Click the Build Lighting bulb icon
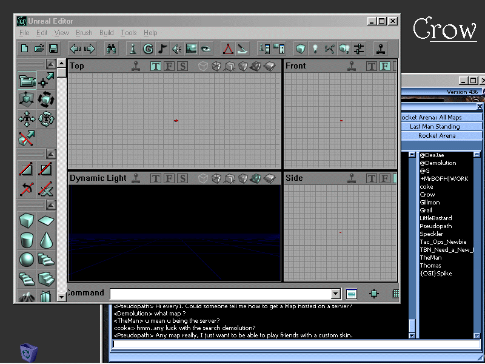 pyautogui.click(x=315, y=49)
